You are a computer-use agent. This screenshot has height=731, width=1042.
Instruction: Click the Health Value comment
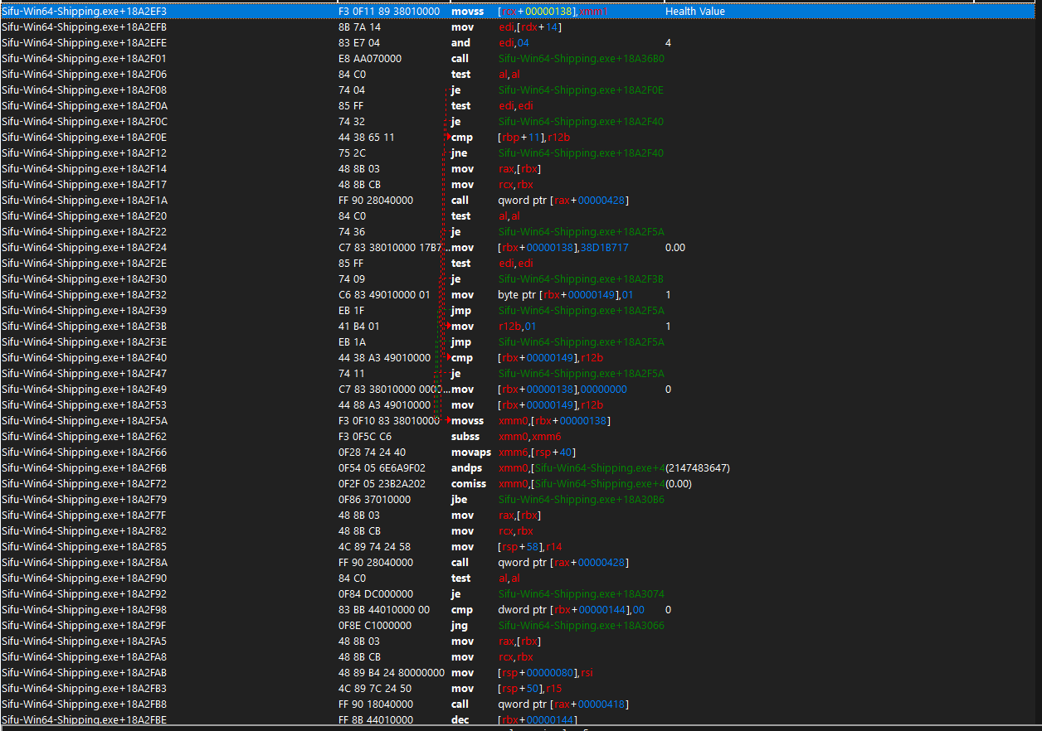pos(695,12)
